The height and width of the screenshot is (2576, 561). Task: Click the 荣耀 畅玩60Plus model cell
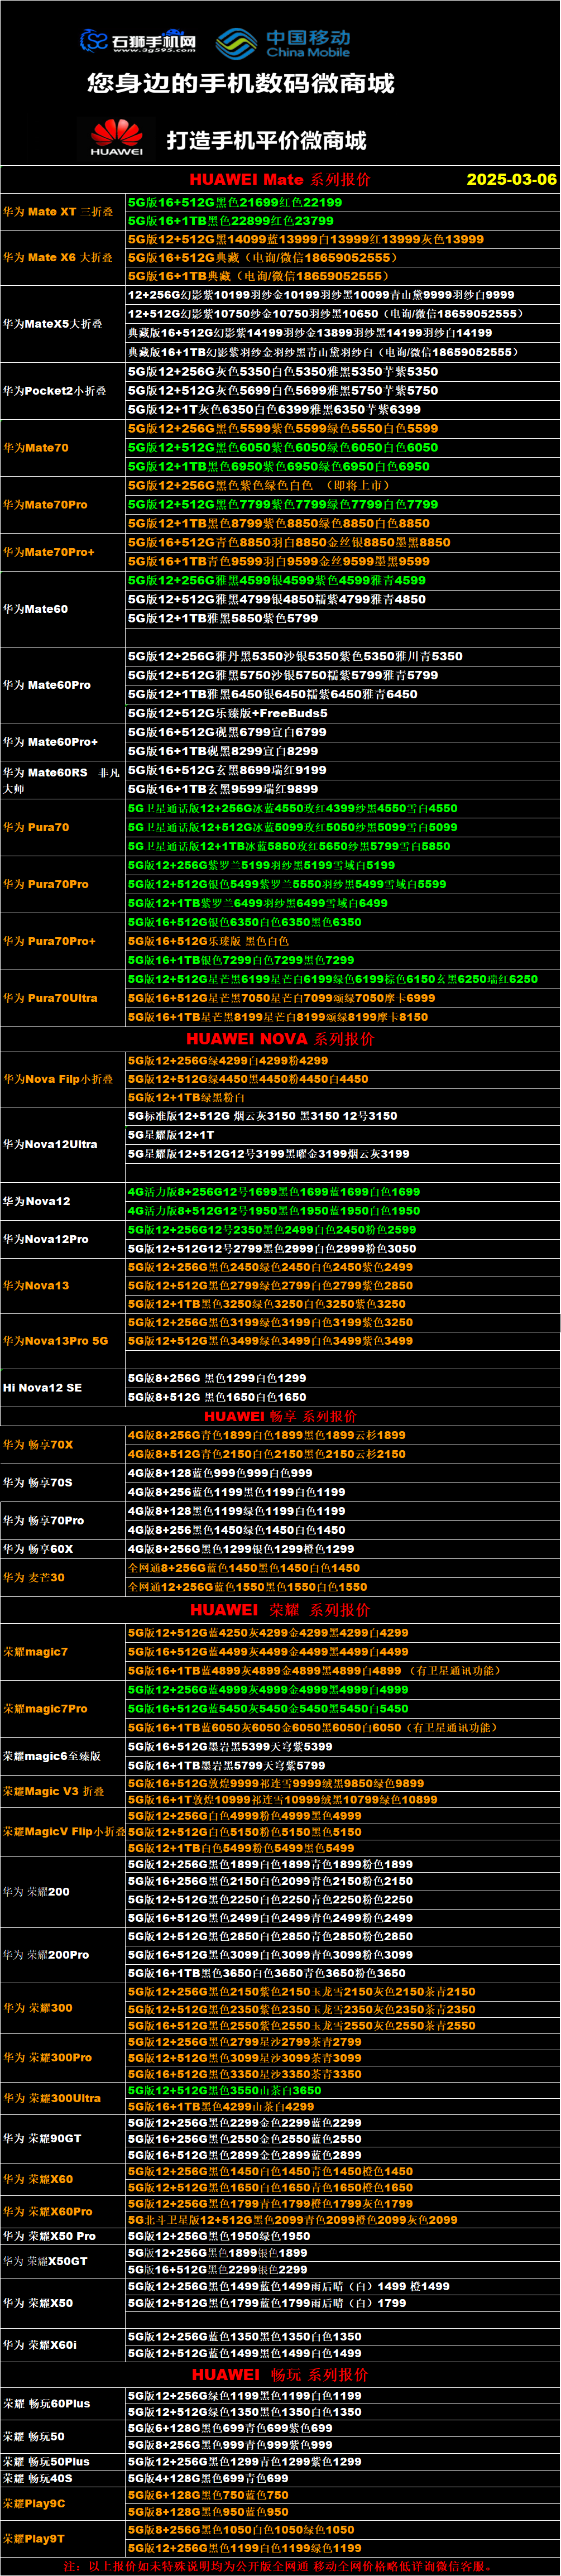(x=63, y=2403)
